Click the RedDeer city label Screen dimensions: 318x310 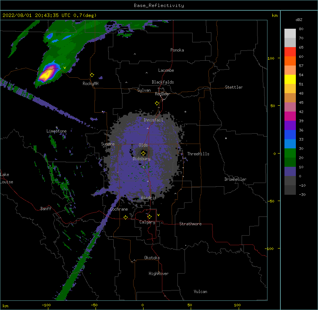(162, 94)
